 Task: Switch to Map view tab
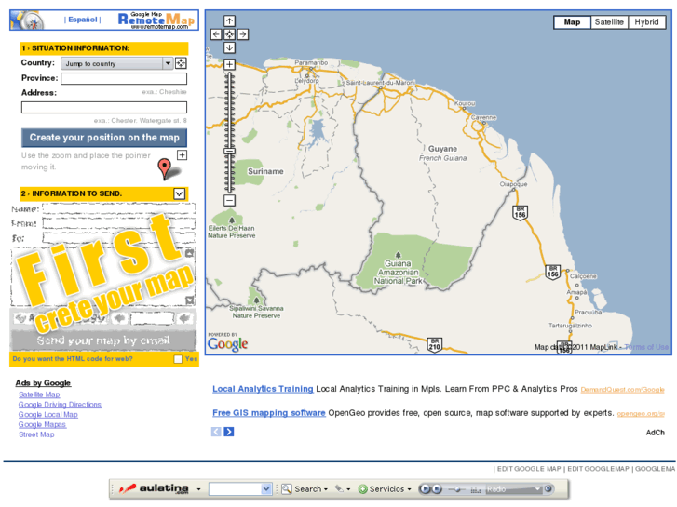coord(572,22)
